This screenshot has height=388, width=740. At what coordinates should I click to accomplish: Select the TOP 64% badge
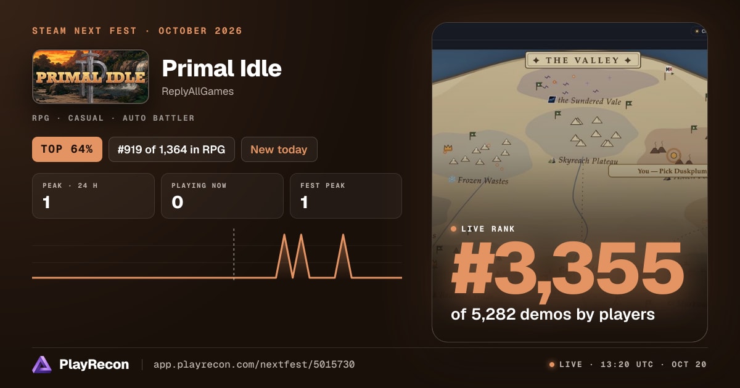point(67,150)
